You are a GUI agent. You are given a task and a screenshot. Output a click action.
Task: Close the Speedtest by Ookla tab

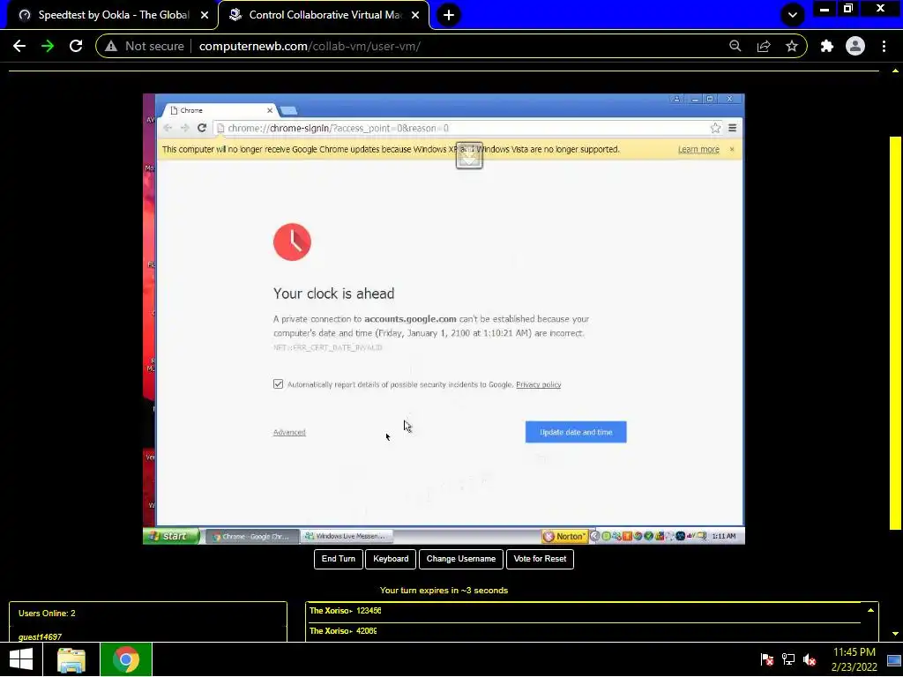point(205,15)
